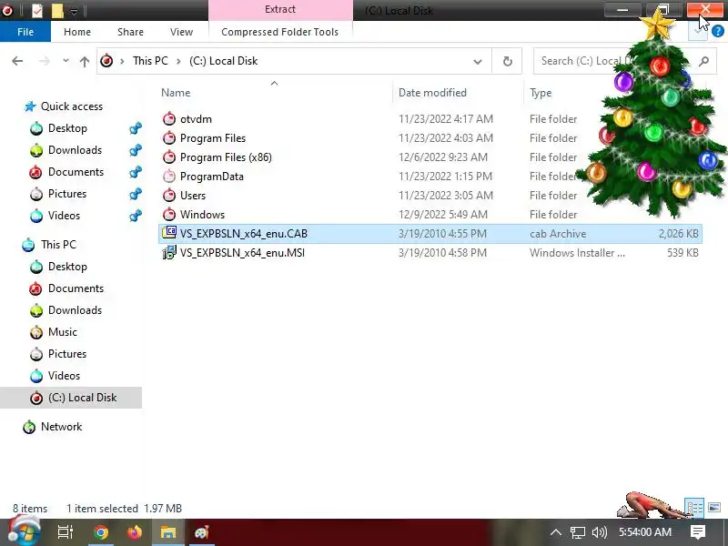
Task: Go up one folder level with Up arrow
Action: click(x=85, y=61)
